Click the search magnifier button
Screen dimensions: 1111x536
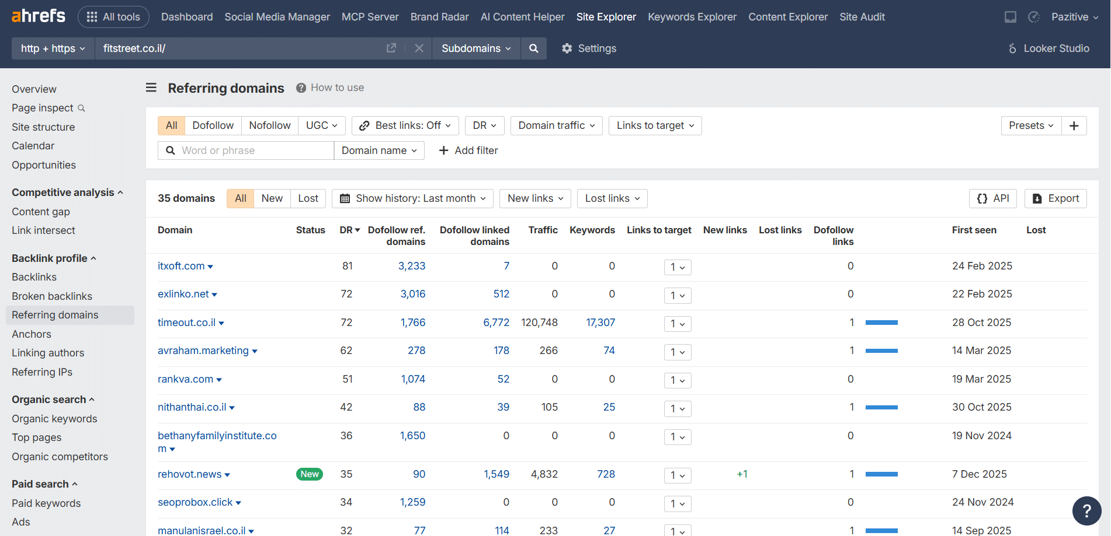tap(534, 48)
